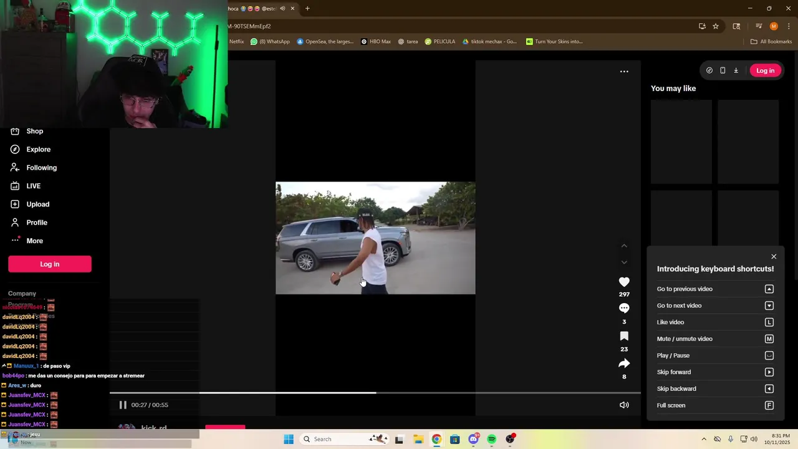Open Chrome three-dot menu

[789, 26]
